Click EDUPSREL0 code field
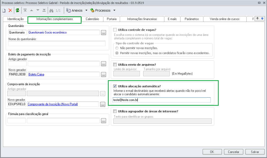267x158 pixels. coord(17,104)
